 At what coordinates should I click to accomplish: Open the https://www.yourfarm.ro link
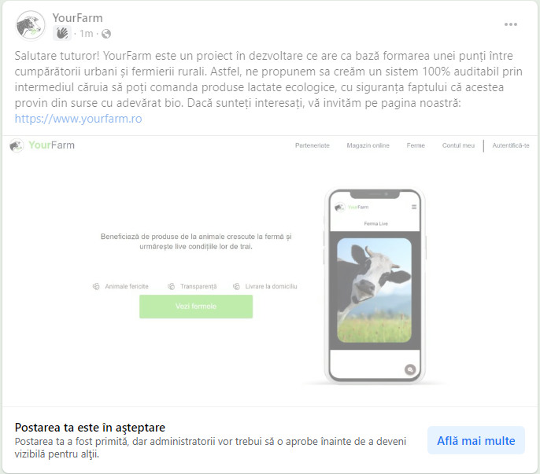pyautogui.click(x=78, y=119)
